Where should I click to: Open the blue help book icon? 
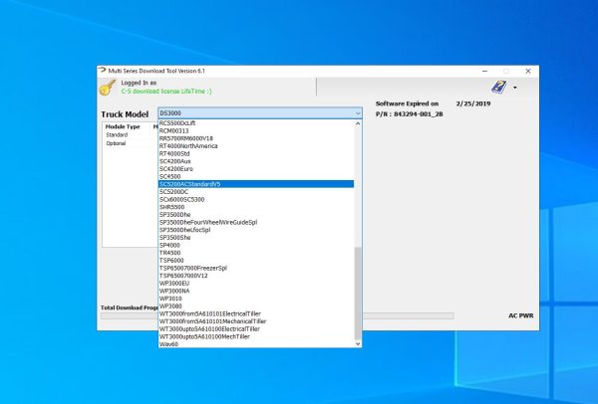point(499,87)
